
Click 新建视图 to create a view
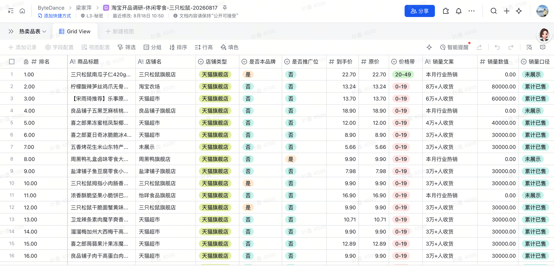[x=120, y=31]
